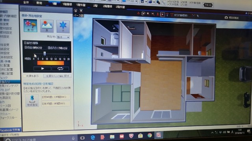The width and height of the screenshot is (252, 141).
Task: Click the first hourglass icon above パース図
Action: coord(76,11)
